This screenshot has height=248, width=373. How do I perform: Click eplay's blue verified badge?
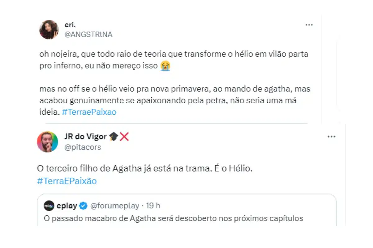(83, 206)
